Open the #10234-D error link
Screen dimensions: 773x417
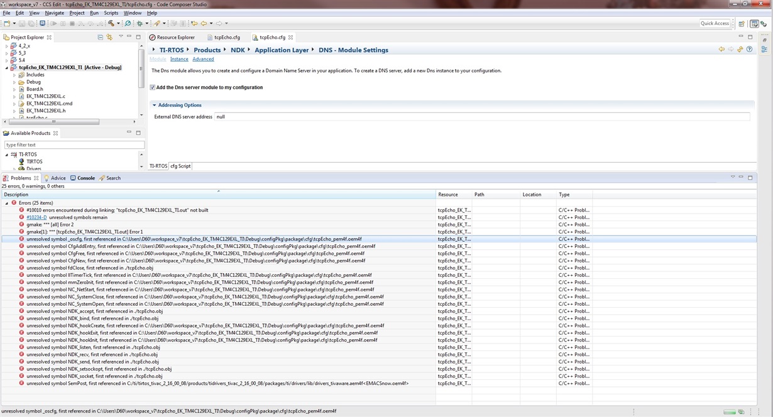pos(36,217)
